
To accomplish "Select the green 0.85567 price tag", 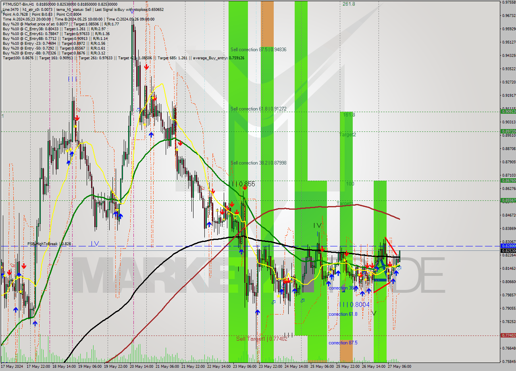I will click(x=508, y=200).
